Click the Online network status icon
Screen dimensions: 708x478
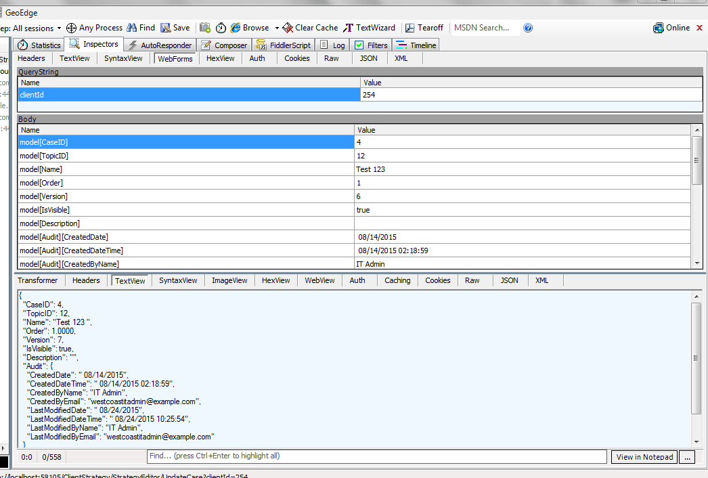659,28
